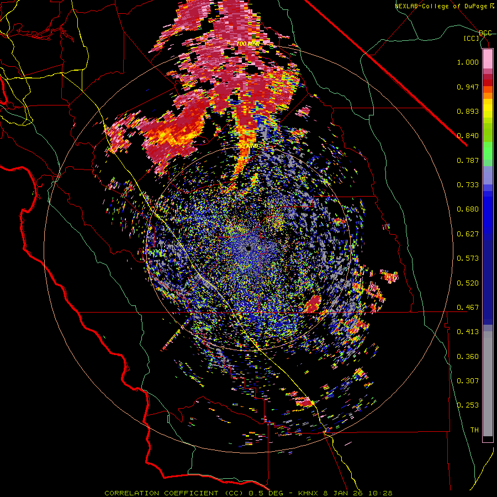Select the 0.627 legend value
Viewport: 497px width, 497px height.
(x=468, y=234)
